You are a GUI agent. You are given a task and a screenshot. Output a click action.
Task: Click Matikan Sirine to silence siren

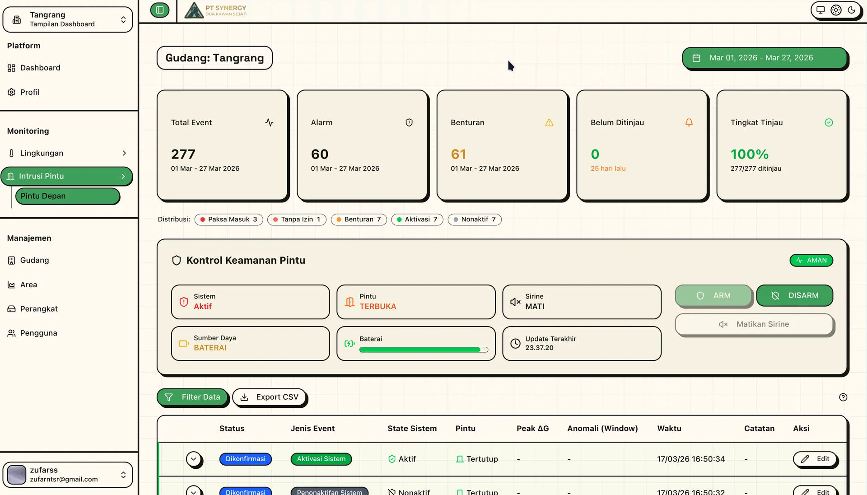pyautogui.click(x=754, y=324)
